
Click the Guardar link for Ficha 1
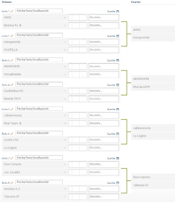tap(111, 11)
